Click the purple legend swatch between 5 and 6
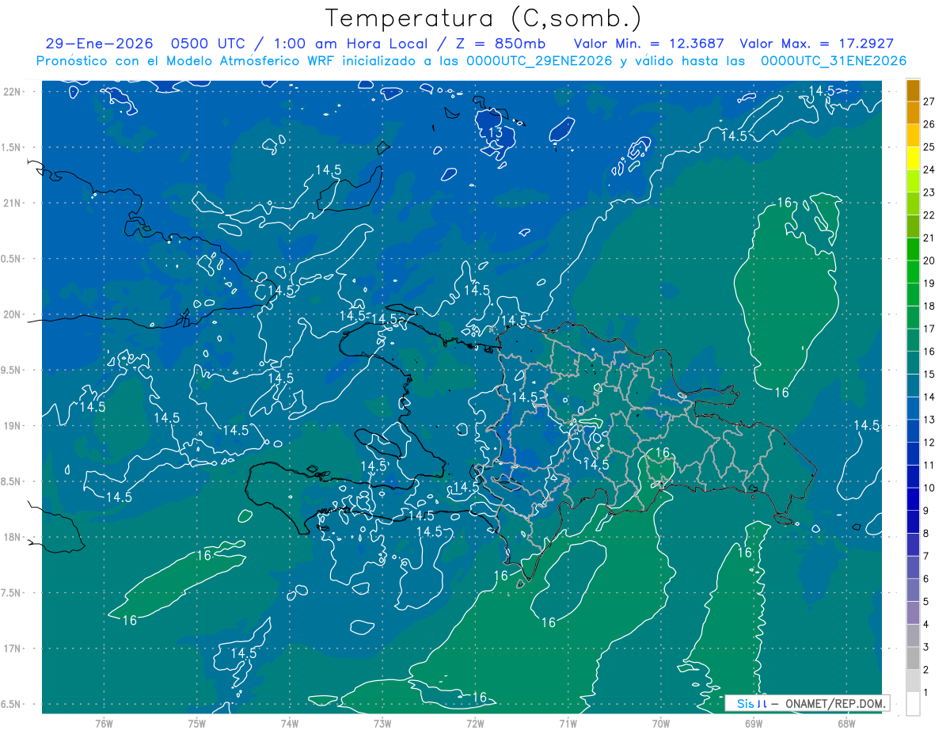This screenshot has height=734, width=950. [x=914, y=591]
